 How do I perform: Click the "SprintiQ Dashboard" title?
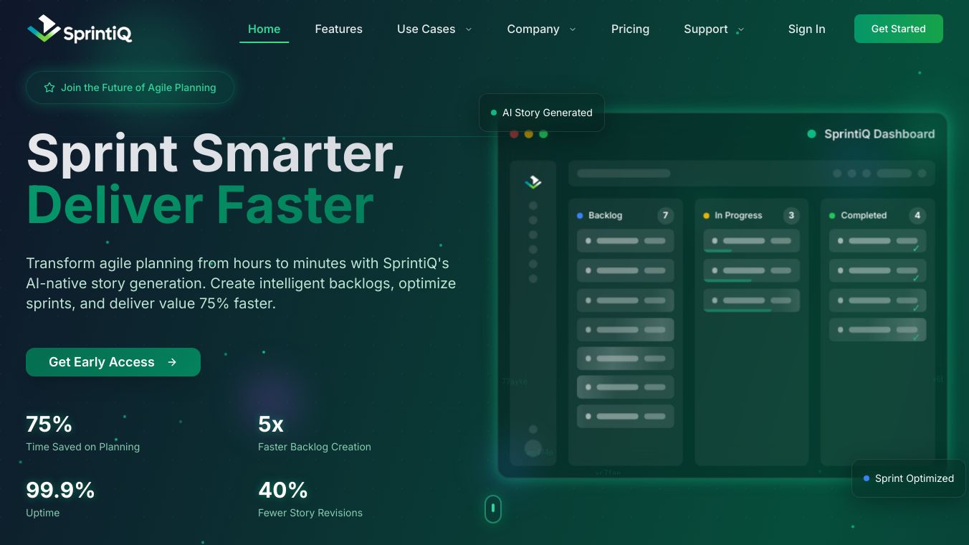click(x=879, y=133)
